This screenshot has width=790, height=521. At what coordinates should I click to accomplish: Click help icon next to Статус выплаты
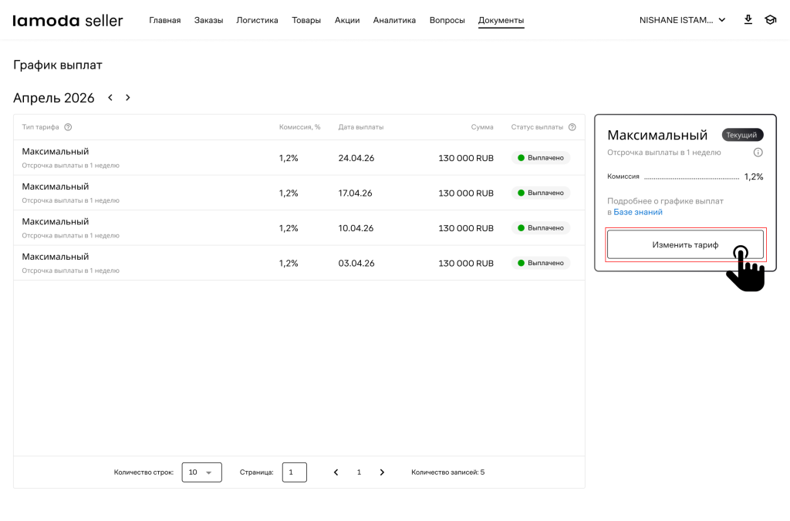click(x=572, y=127)
